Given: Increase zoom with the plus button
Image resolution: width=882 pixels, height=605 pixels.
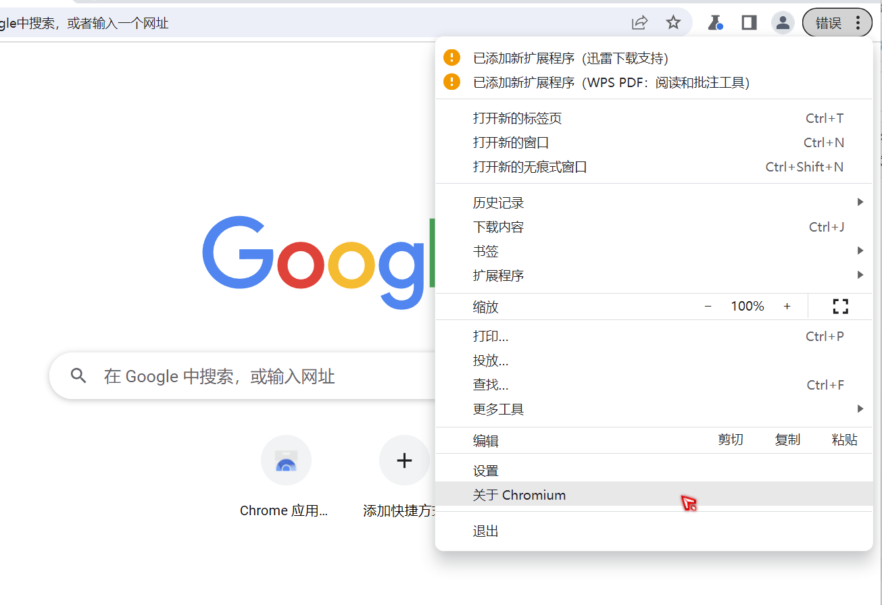Looking at the screenshot, I should point(787,307).
